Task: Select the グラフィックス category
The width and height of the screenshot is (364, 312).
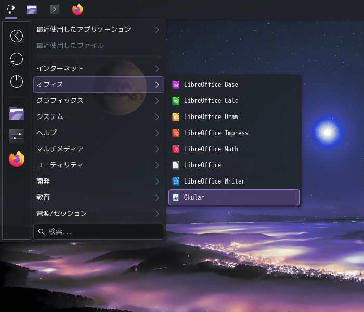Action: coord(99,101)
